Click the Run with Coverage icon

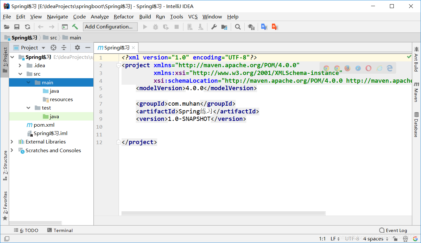point(166,27)
